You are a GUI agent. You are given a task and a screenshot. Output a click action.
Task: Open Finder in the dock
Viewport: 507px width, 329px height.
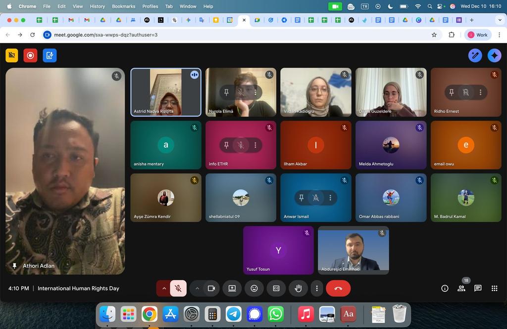(107, 314)
